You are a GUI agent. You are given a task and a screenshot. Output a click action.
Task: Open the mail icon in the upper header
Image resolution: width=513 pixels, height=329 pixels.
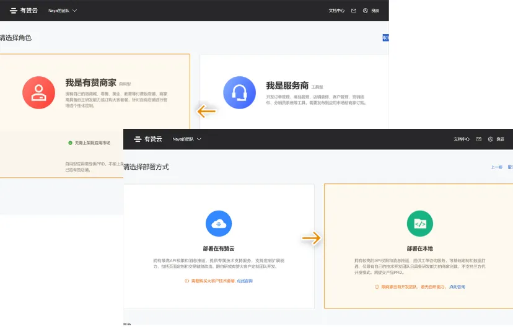[x=354, y=11]
